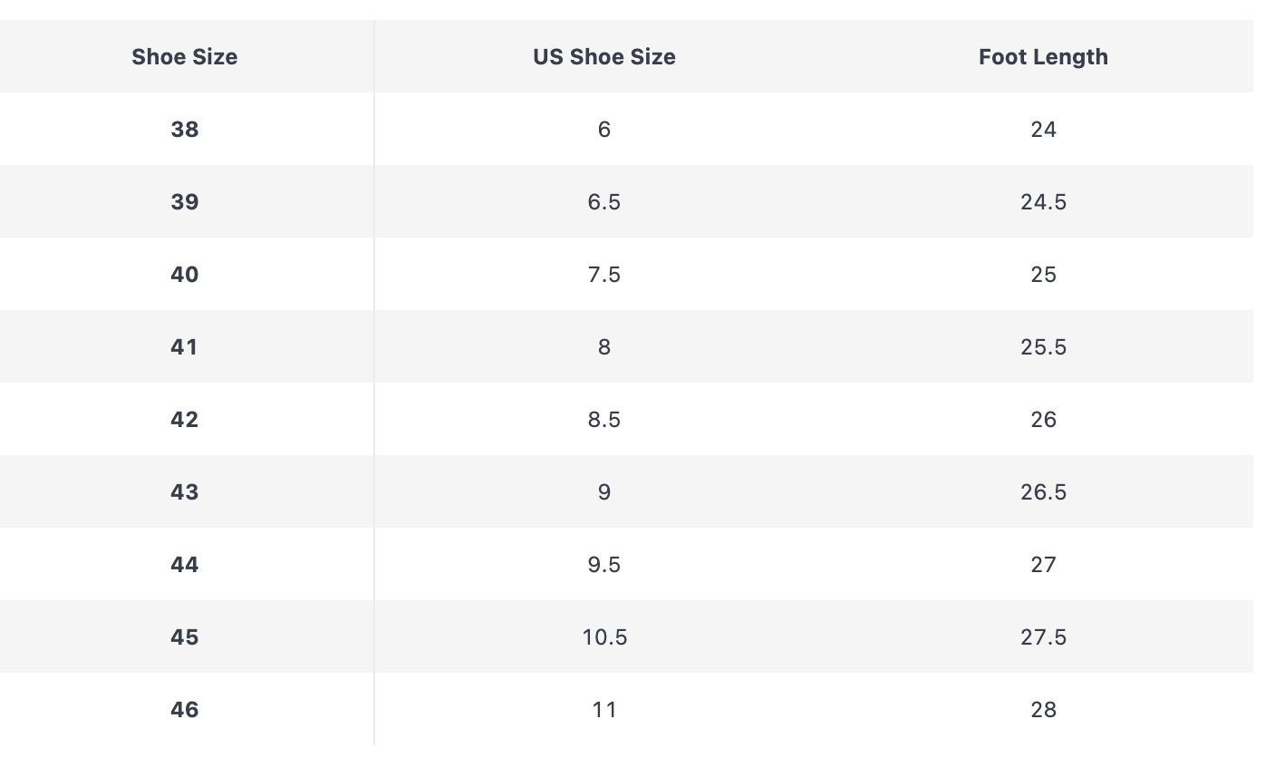Select the foot length 28 cell
This screenshot has height=758, width=1265.
[x=1043, y=709]
